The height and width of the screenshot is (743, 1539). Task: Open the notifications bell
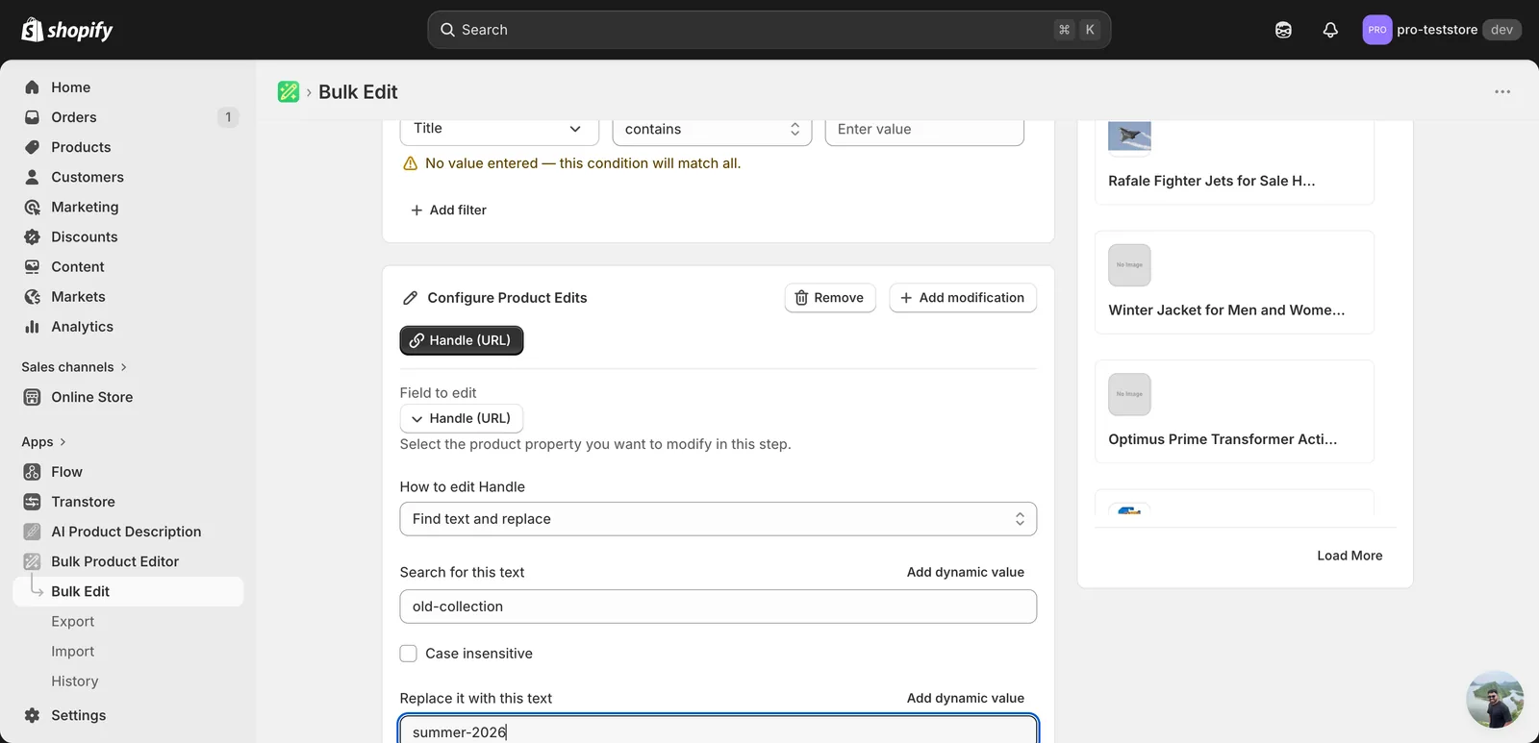(1330, 30)
